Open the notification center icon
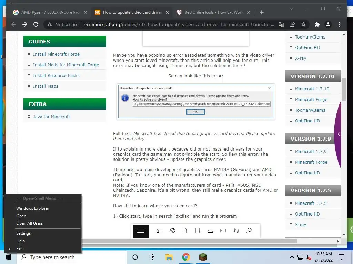 pos(342,257)
